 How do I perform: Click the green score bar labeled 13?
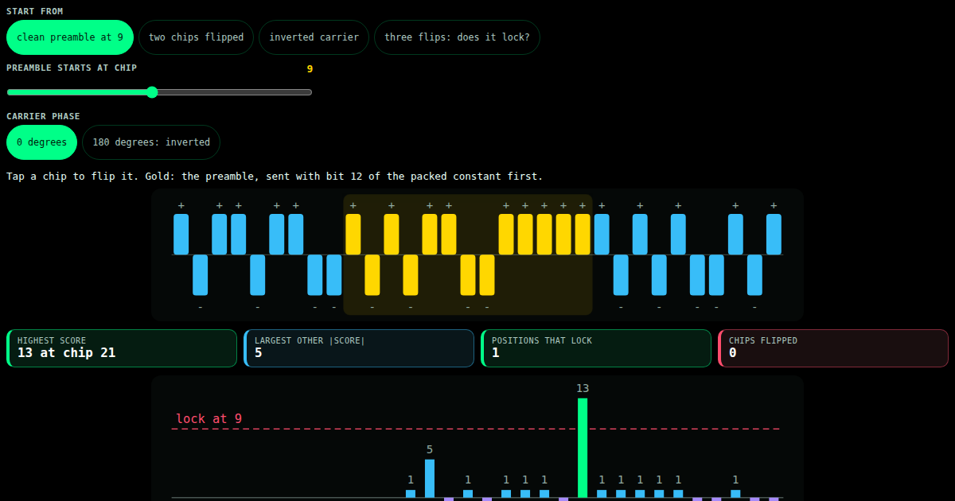pos(583,448)
